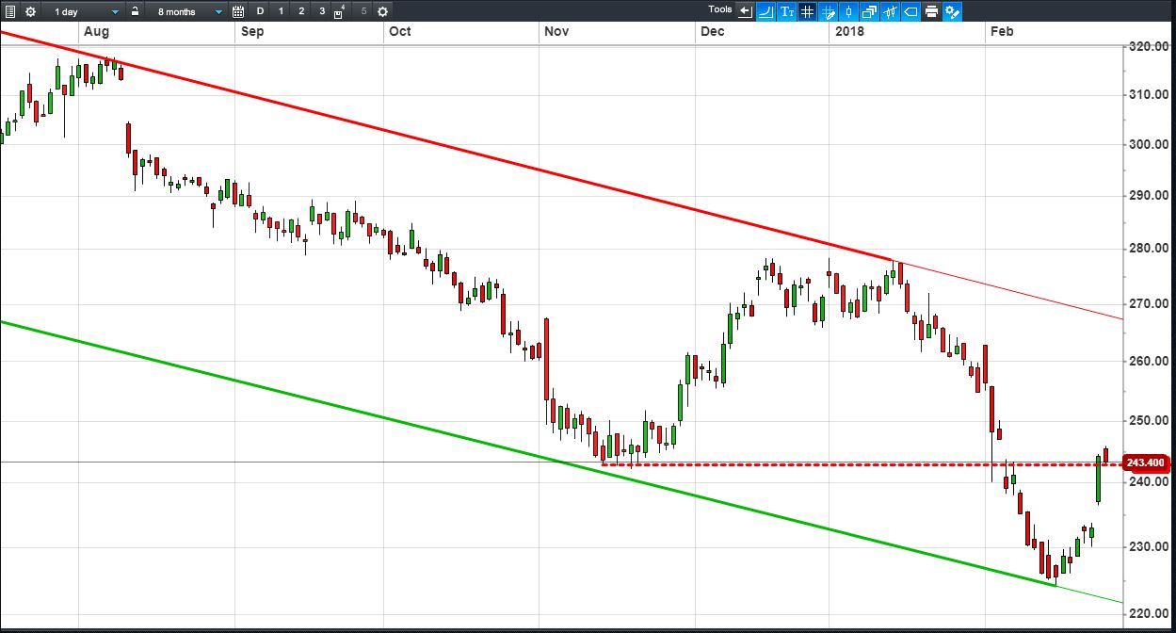Expand the '1 day' interval dropdown
The image size is (1176, 633).
pyautogui.click(x=86, y=11)
